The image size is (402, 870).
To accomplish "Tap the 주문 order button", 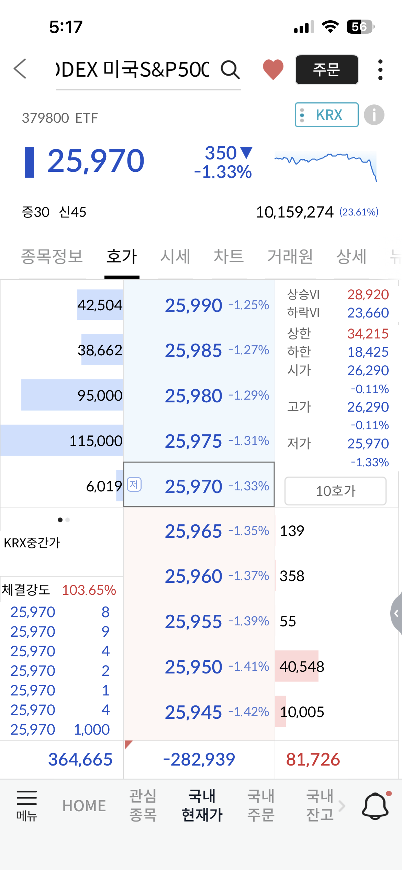I will click(327, 70).
